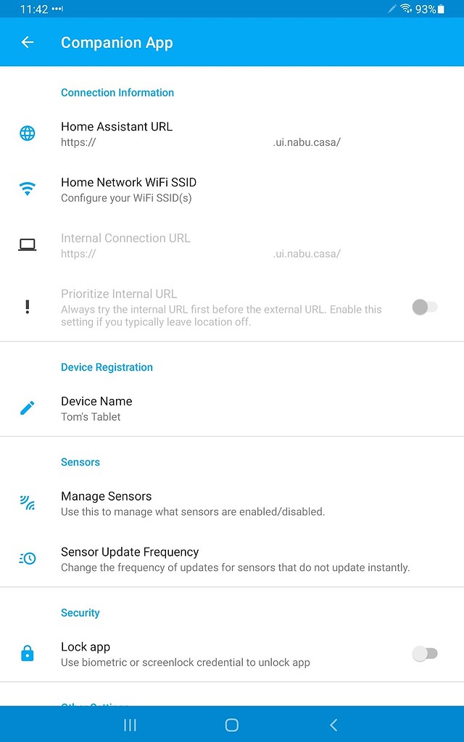The width and height of the screenshot is (464, 742).
Task: Click the globe icon beside Home Assistant URL
Action: click(x=28, y=133)
